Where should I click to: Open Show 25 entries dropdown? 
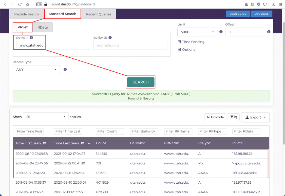[x=46, y=117]
